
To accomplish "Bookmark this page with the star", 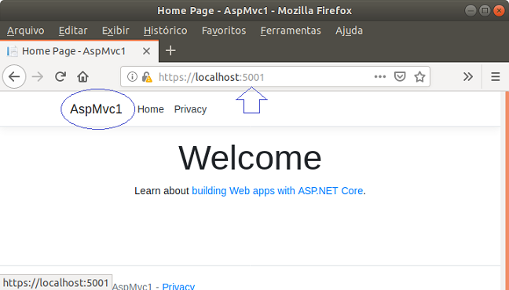I will (419, 77).
